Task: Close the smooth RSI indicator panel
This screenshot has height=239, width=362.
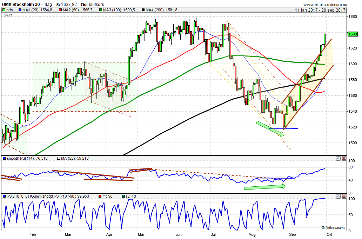Action: click(344, 158)
